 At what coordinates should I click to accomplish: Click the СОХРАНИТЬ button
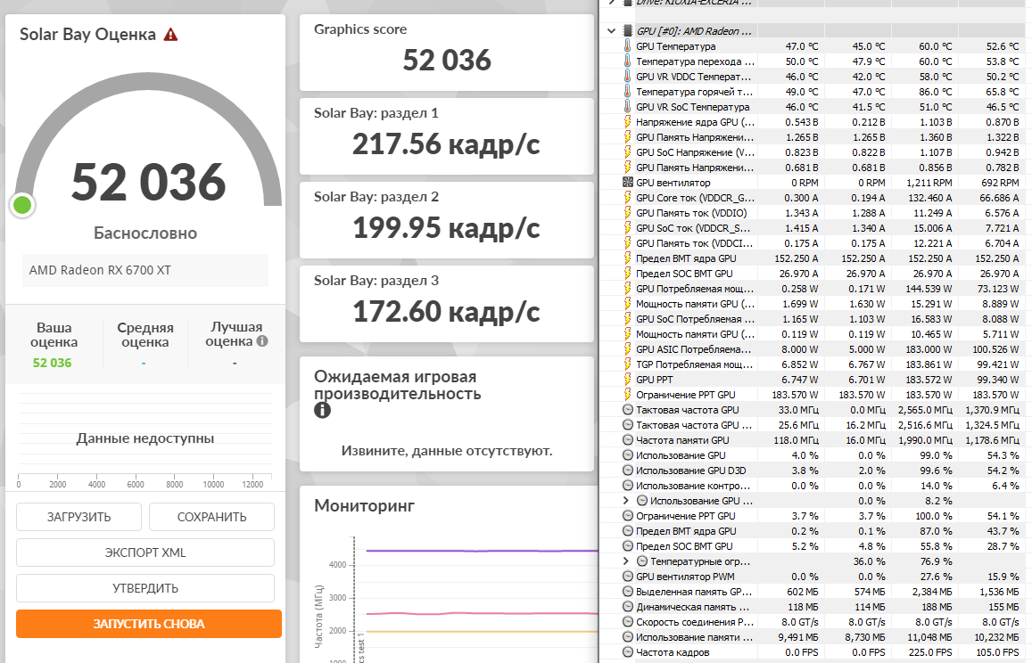[212, 517]
